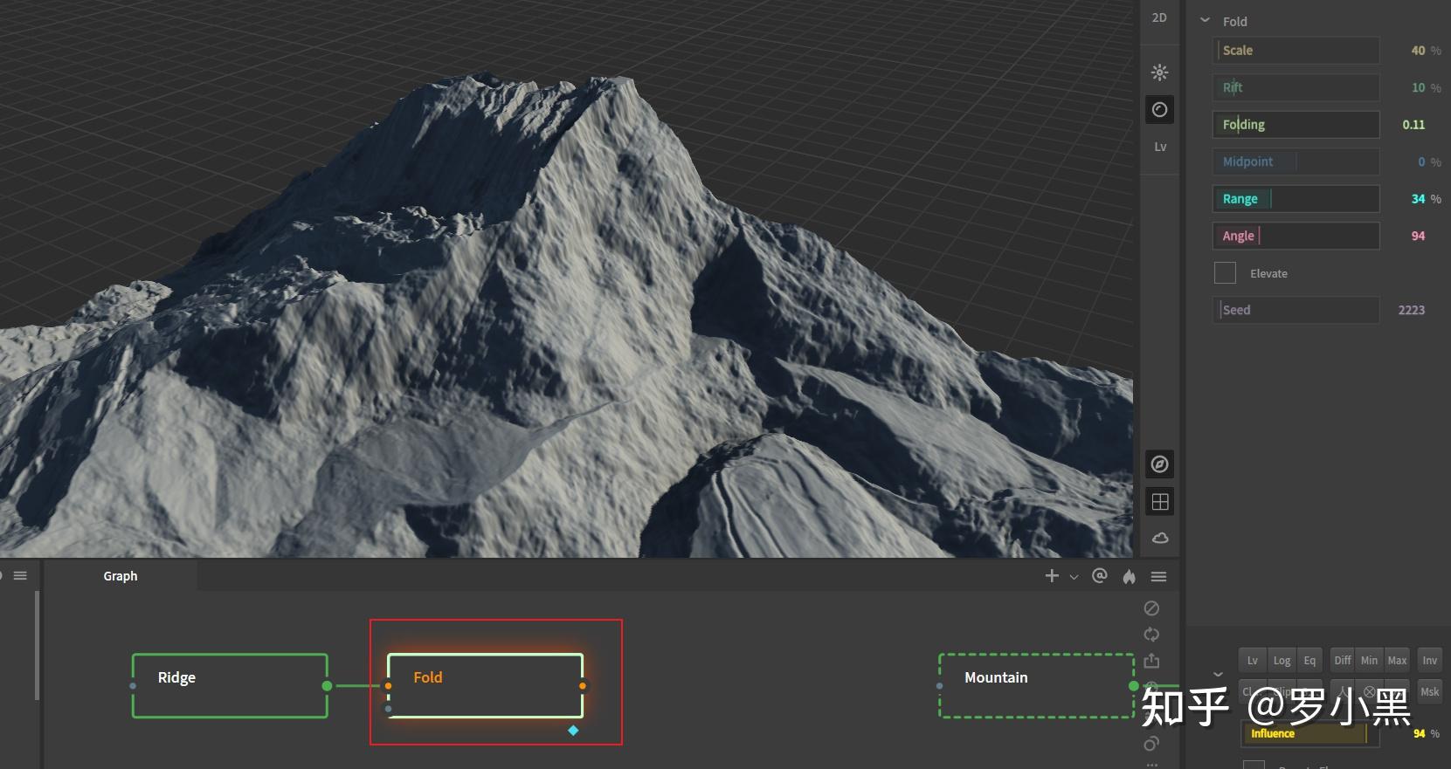This screenshot has height=769, width=1451.
Task: Switch viewport to 2D mode
Action: 1159,17
